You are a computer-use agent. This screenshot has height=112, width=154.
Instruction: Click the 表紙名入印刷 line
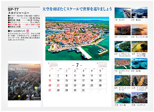(x=24, y=27)
